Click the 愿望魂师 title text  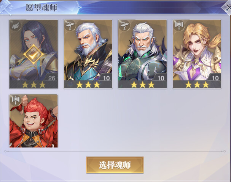click(41, 8)
